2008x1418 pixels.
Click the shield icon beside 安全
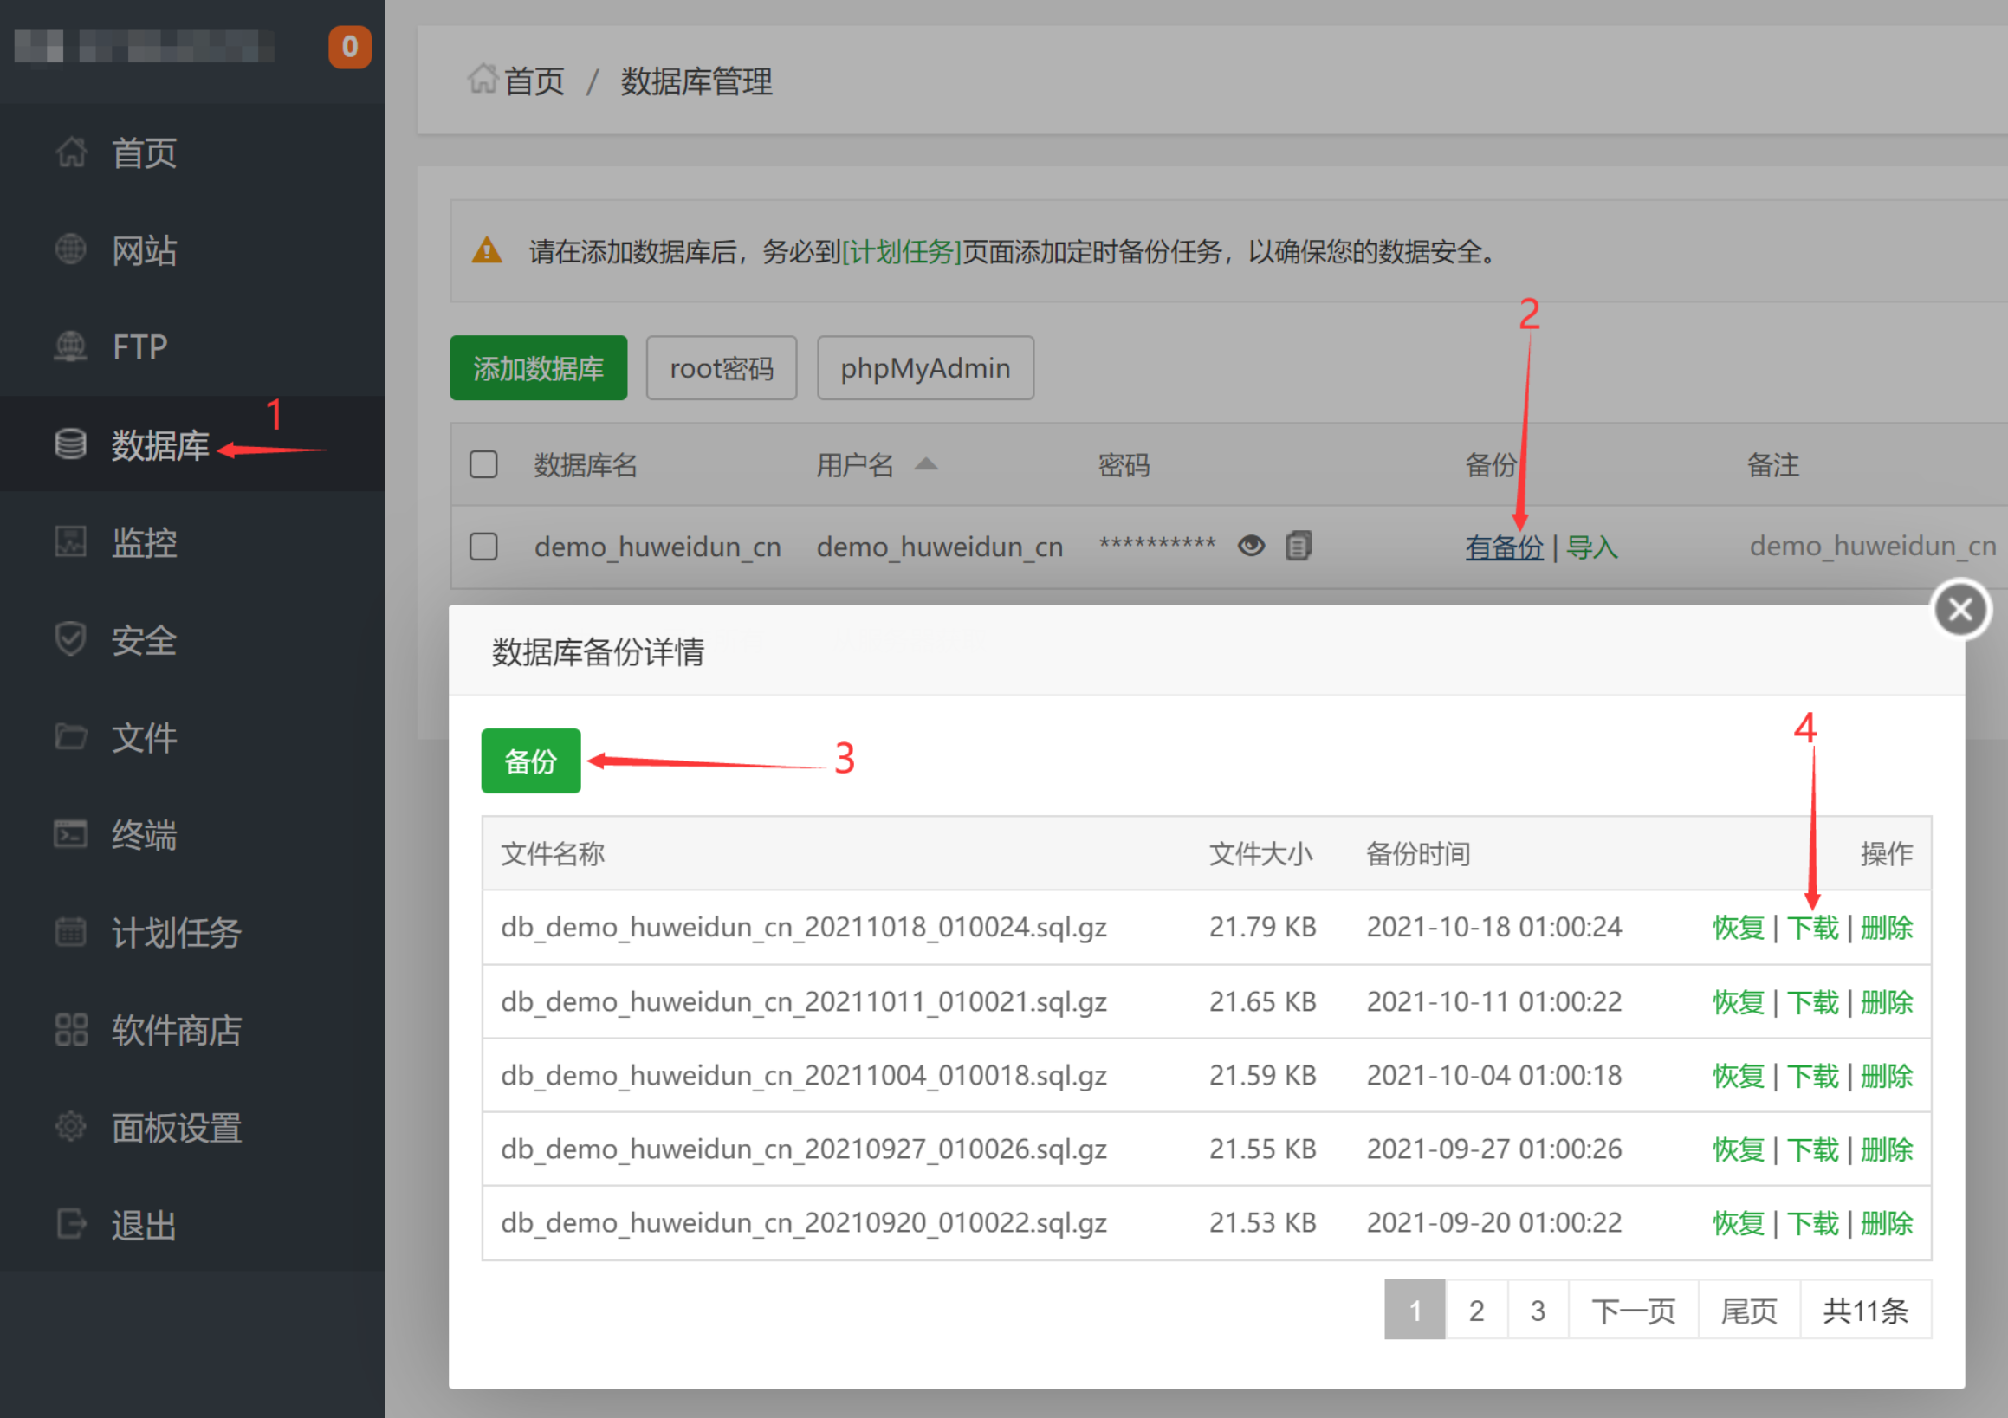[72, 639]
